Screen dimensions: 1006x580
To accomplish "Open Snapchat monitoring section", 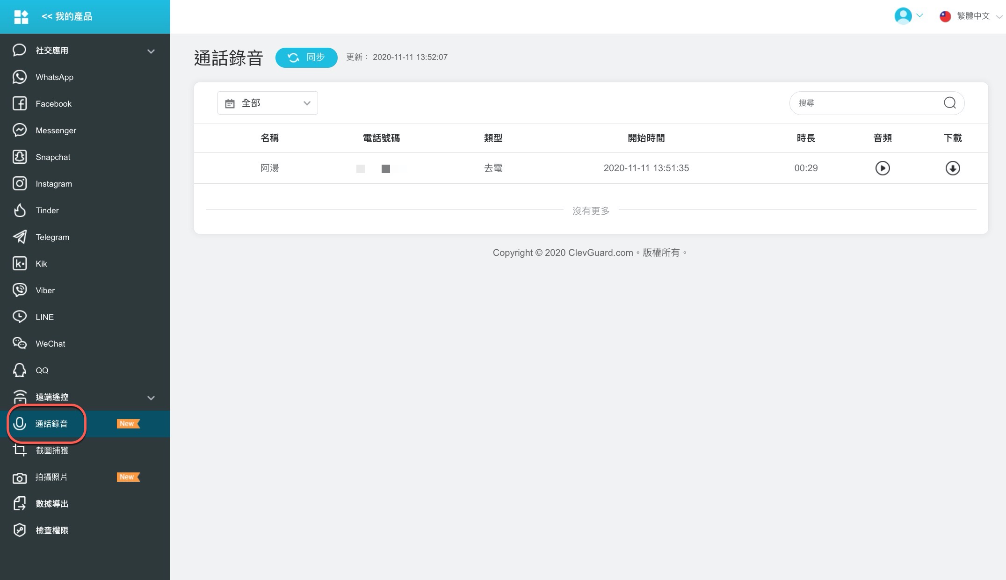I will pos(53,157).
